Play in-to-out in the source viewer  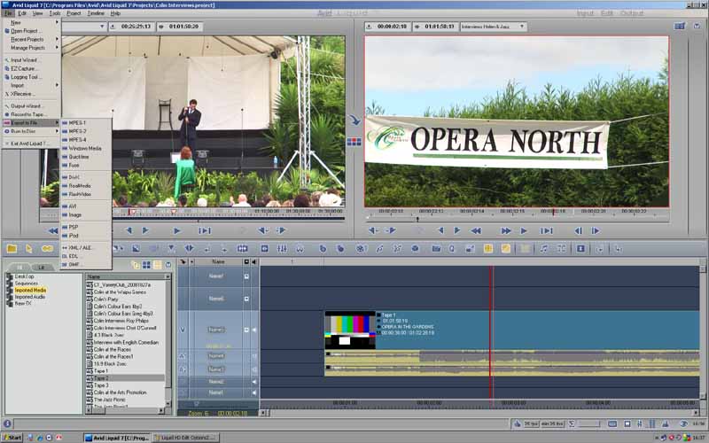[205, 231]
